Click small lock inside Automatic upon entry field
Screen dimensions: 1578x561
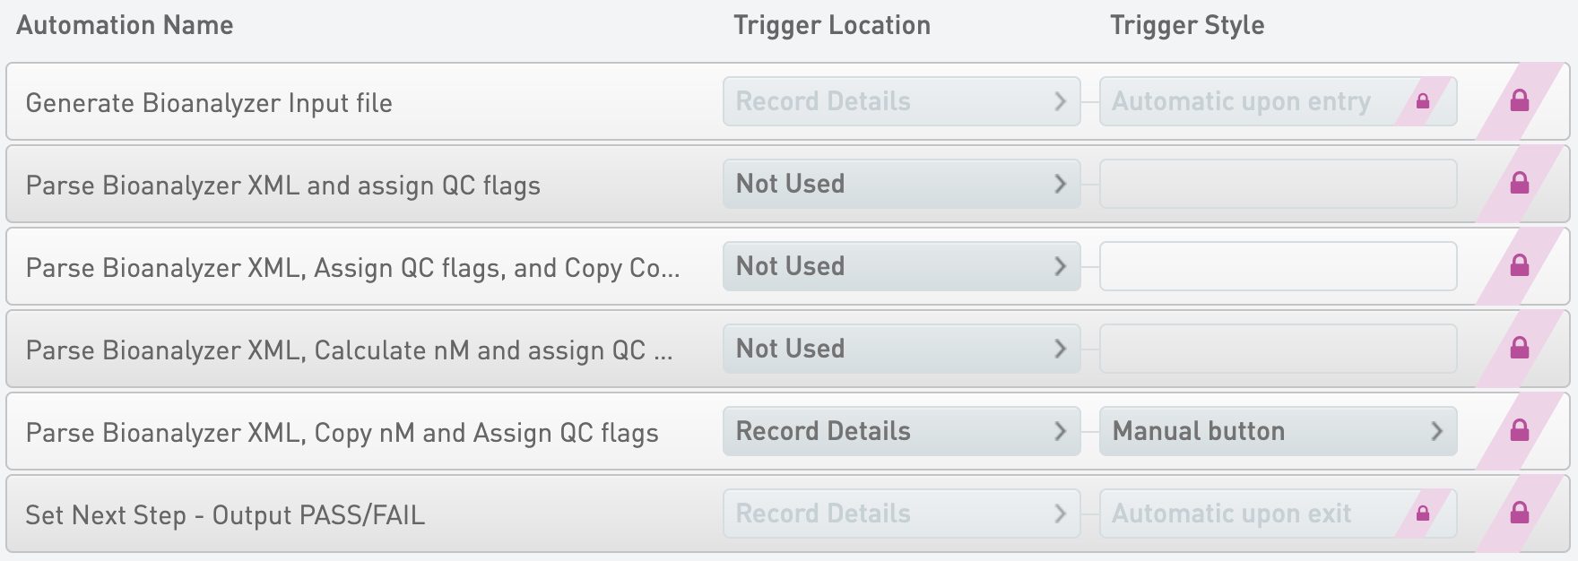pyautogui.click(x=1423, y=101)
